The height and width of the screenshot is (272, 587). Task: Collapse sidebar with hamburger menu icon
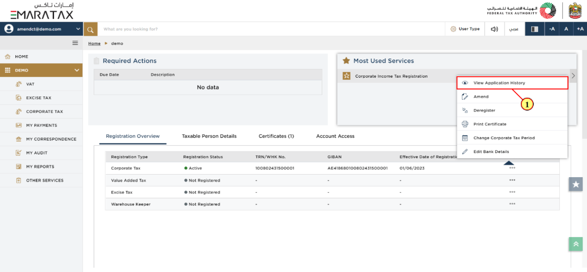point(75,43)
